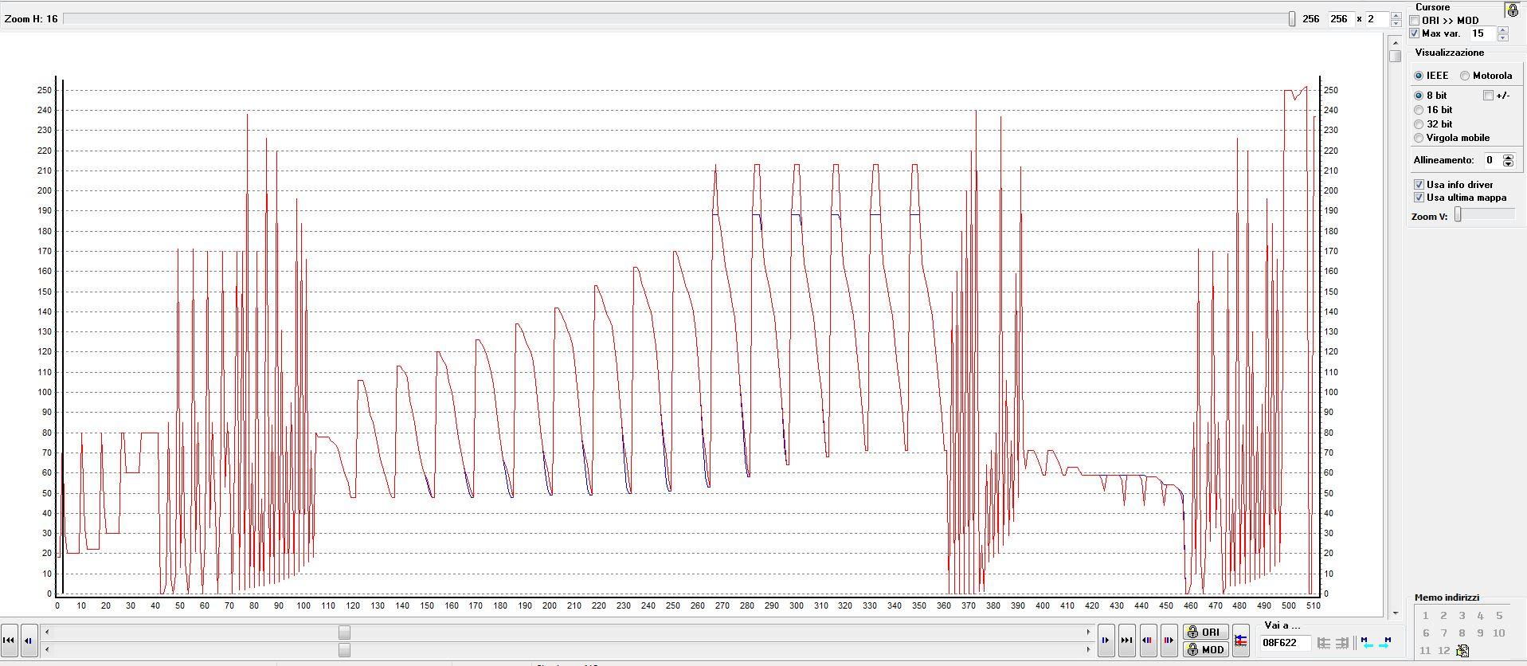Select memo address slot 11
Image resolution: width=1527 pixels, height=666 pixels.
1425,651
